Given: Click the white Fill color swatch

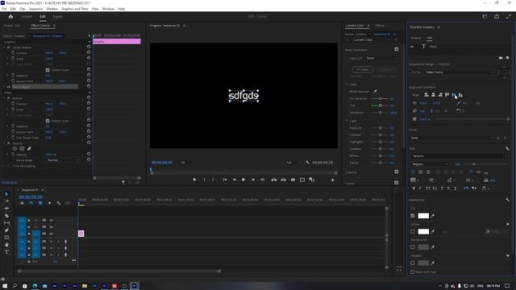Looking at the screenshot, I should tap(423, 216).
